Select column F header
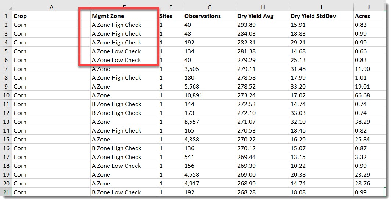Viewport: 392px width, 202px height. point(170,7)
